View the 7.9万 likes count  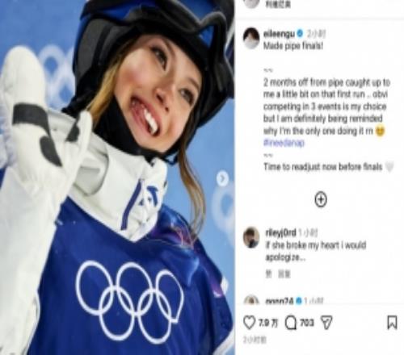coord(268,323)
